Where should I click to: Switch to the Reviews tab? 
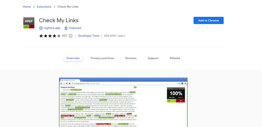pyautogui.click(x=131, y=58)
